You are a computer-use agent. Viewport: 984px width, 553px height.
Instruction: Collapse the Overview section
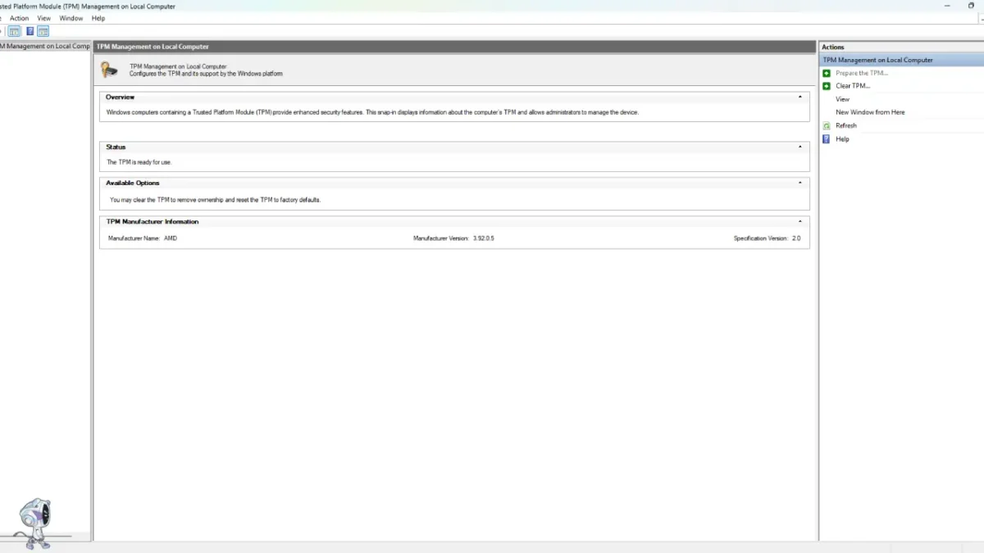(x=799, y=96)
